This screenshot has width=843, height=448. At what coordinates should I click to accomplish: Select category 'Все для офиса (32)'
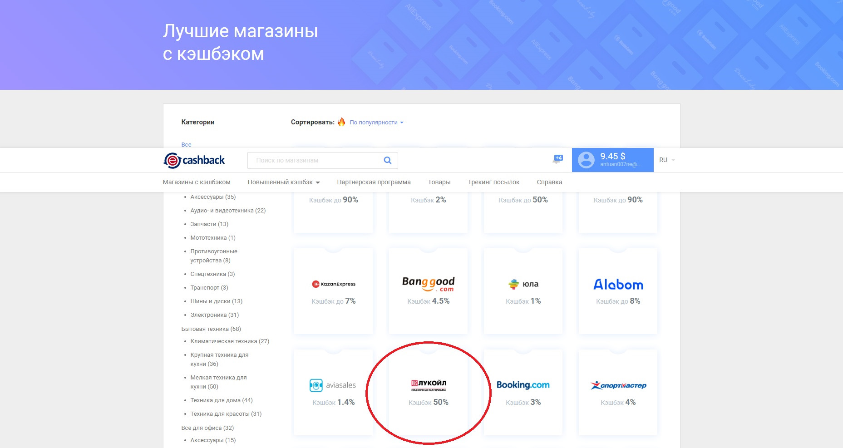click(207, 428)
